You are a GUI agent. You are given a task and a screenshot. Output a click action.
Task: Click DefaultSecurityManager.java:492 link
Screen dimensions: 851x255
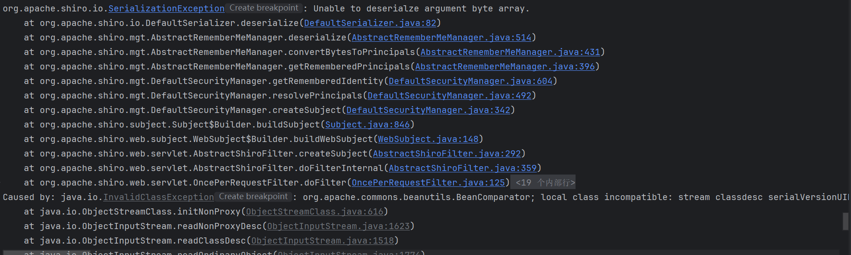click(449, 95)
